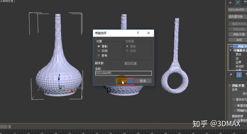Open the Create tab (plus icon)

point(230,3)
